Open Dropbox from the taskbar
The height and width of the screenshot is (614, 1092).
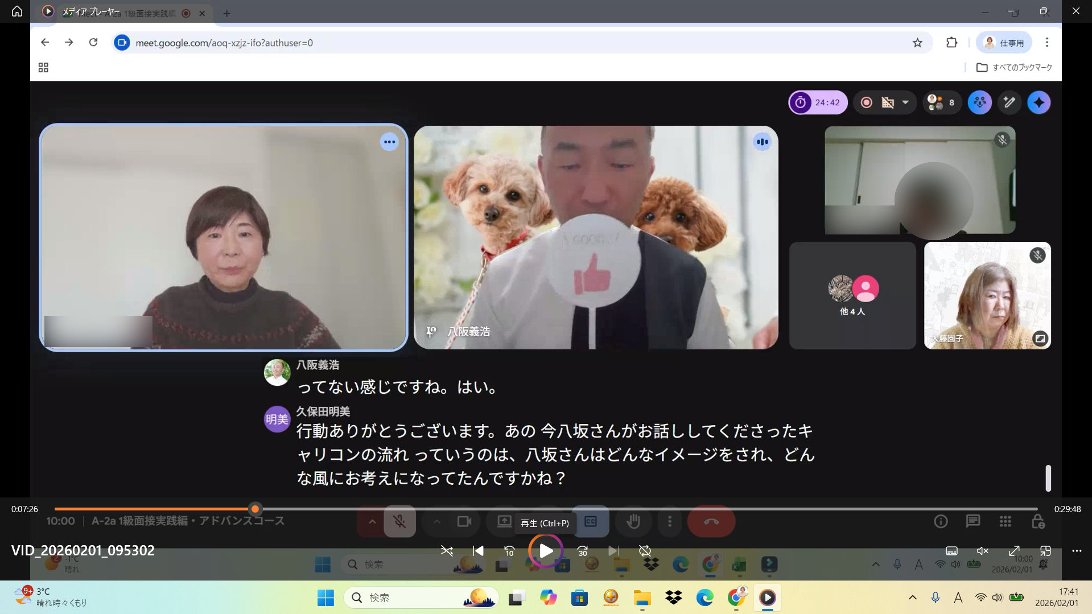(x=673, y=597)
